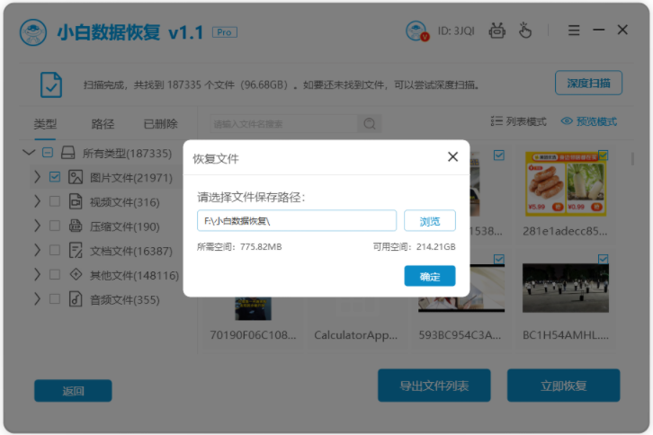
Task: Click the 返回 back button
Action: point(73,390)
